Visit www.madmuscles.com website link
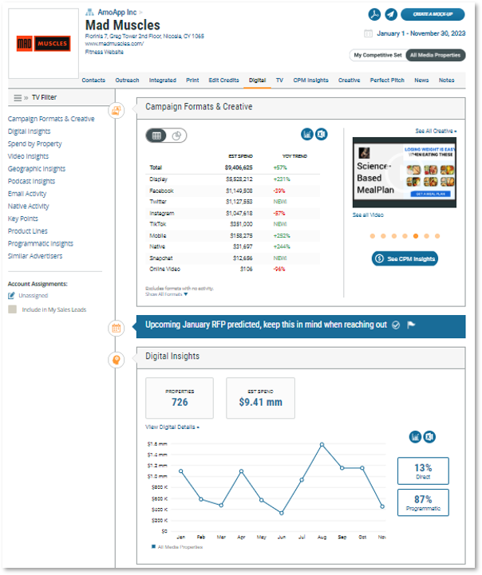 click(x=114, y=44)
